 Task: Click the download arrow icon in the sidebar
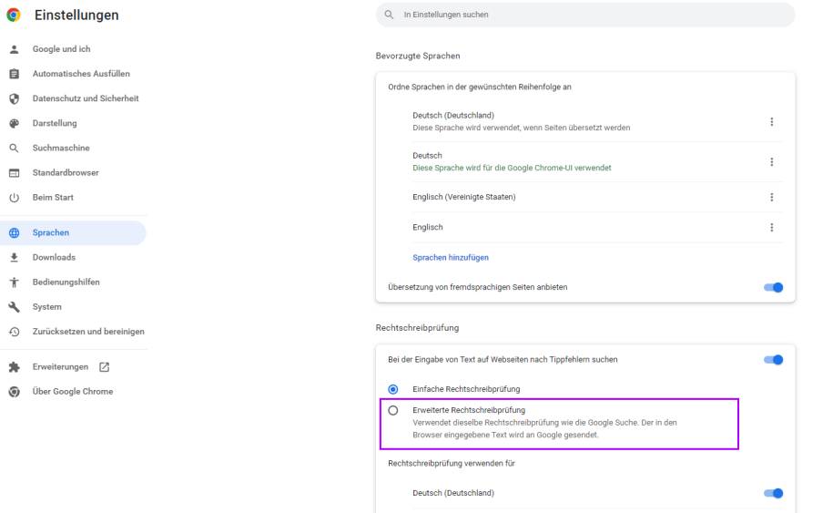click(15, 257)
